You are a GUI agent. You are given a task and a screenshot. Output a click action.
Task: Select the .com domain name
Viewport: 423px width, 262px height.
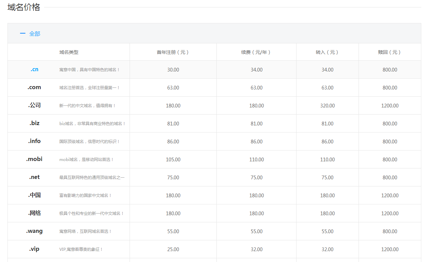[34, 87]
